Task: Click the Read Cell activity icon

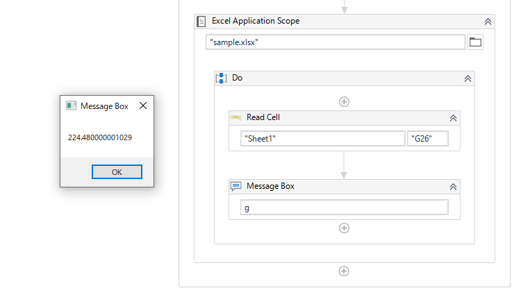Action: [235, 117]
